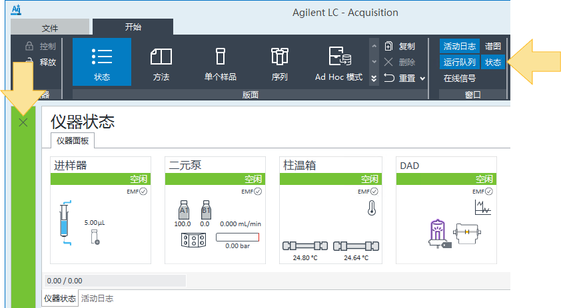The height and width of the screenshot is (308, 561).
Task: Click the sampler syringe needle icon
Action: click(x=65, y=223)
